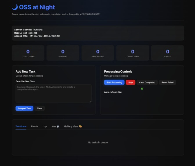Click the Completed count card
Viewport: 195px width, 166px height.
pos(133,53)
